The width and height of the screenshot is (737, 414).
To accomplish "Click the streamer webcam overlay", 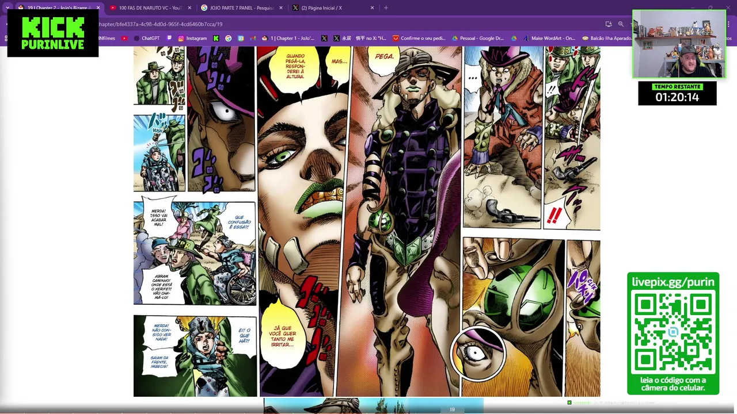I will 679,44.
